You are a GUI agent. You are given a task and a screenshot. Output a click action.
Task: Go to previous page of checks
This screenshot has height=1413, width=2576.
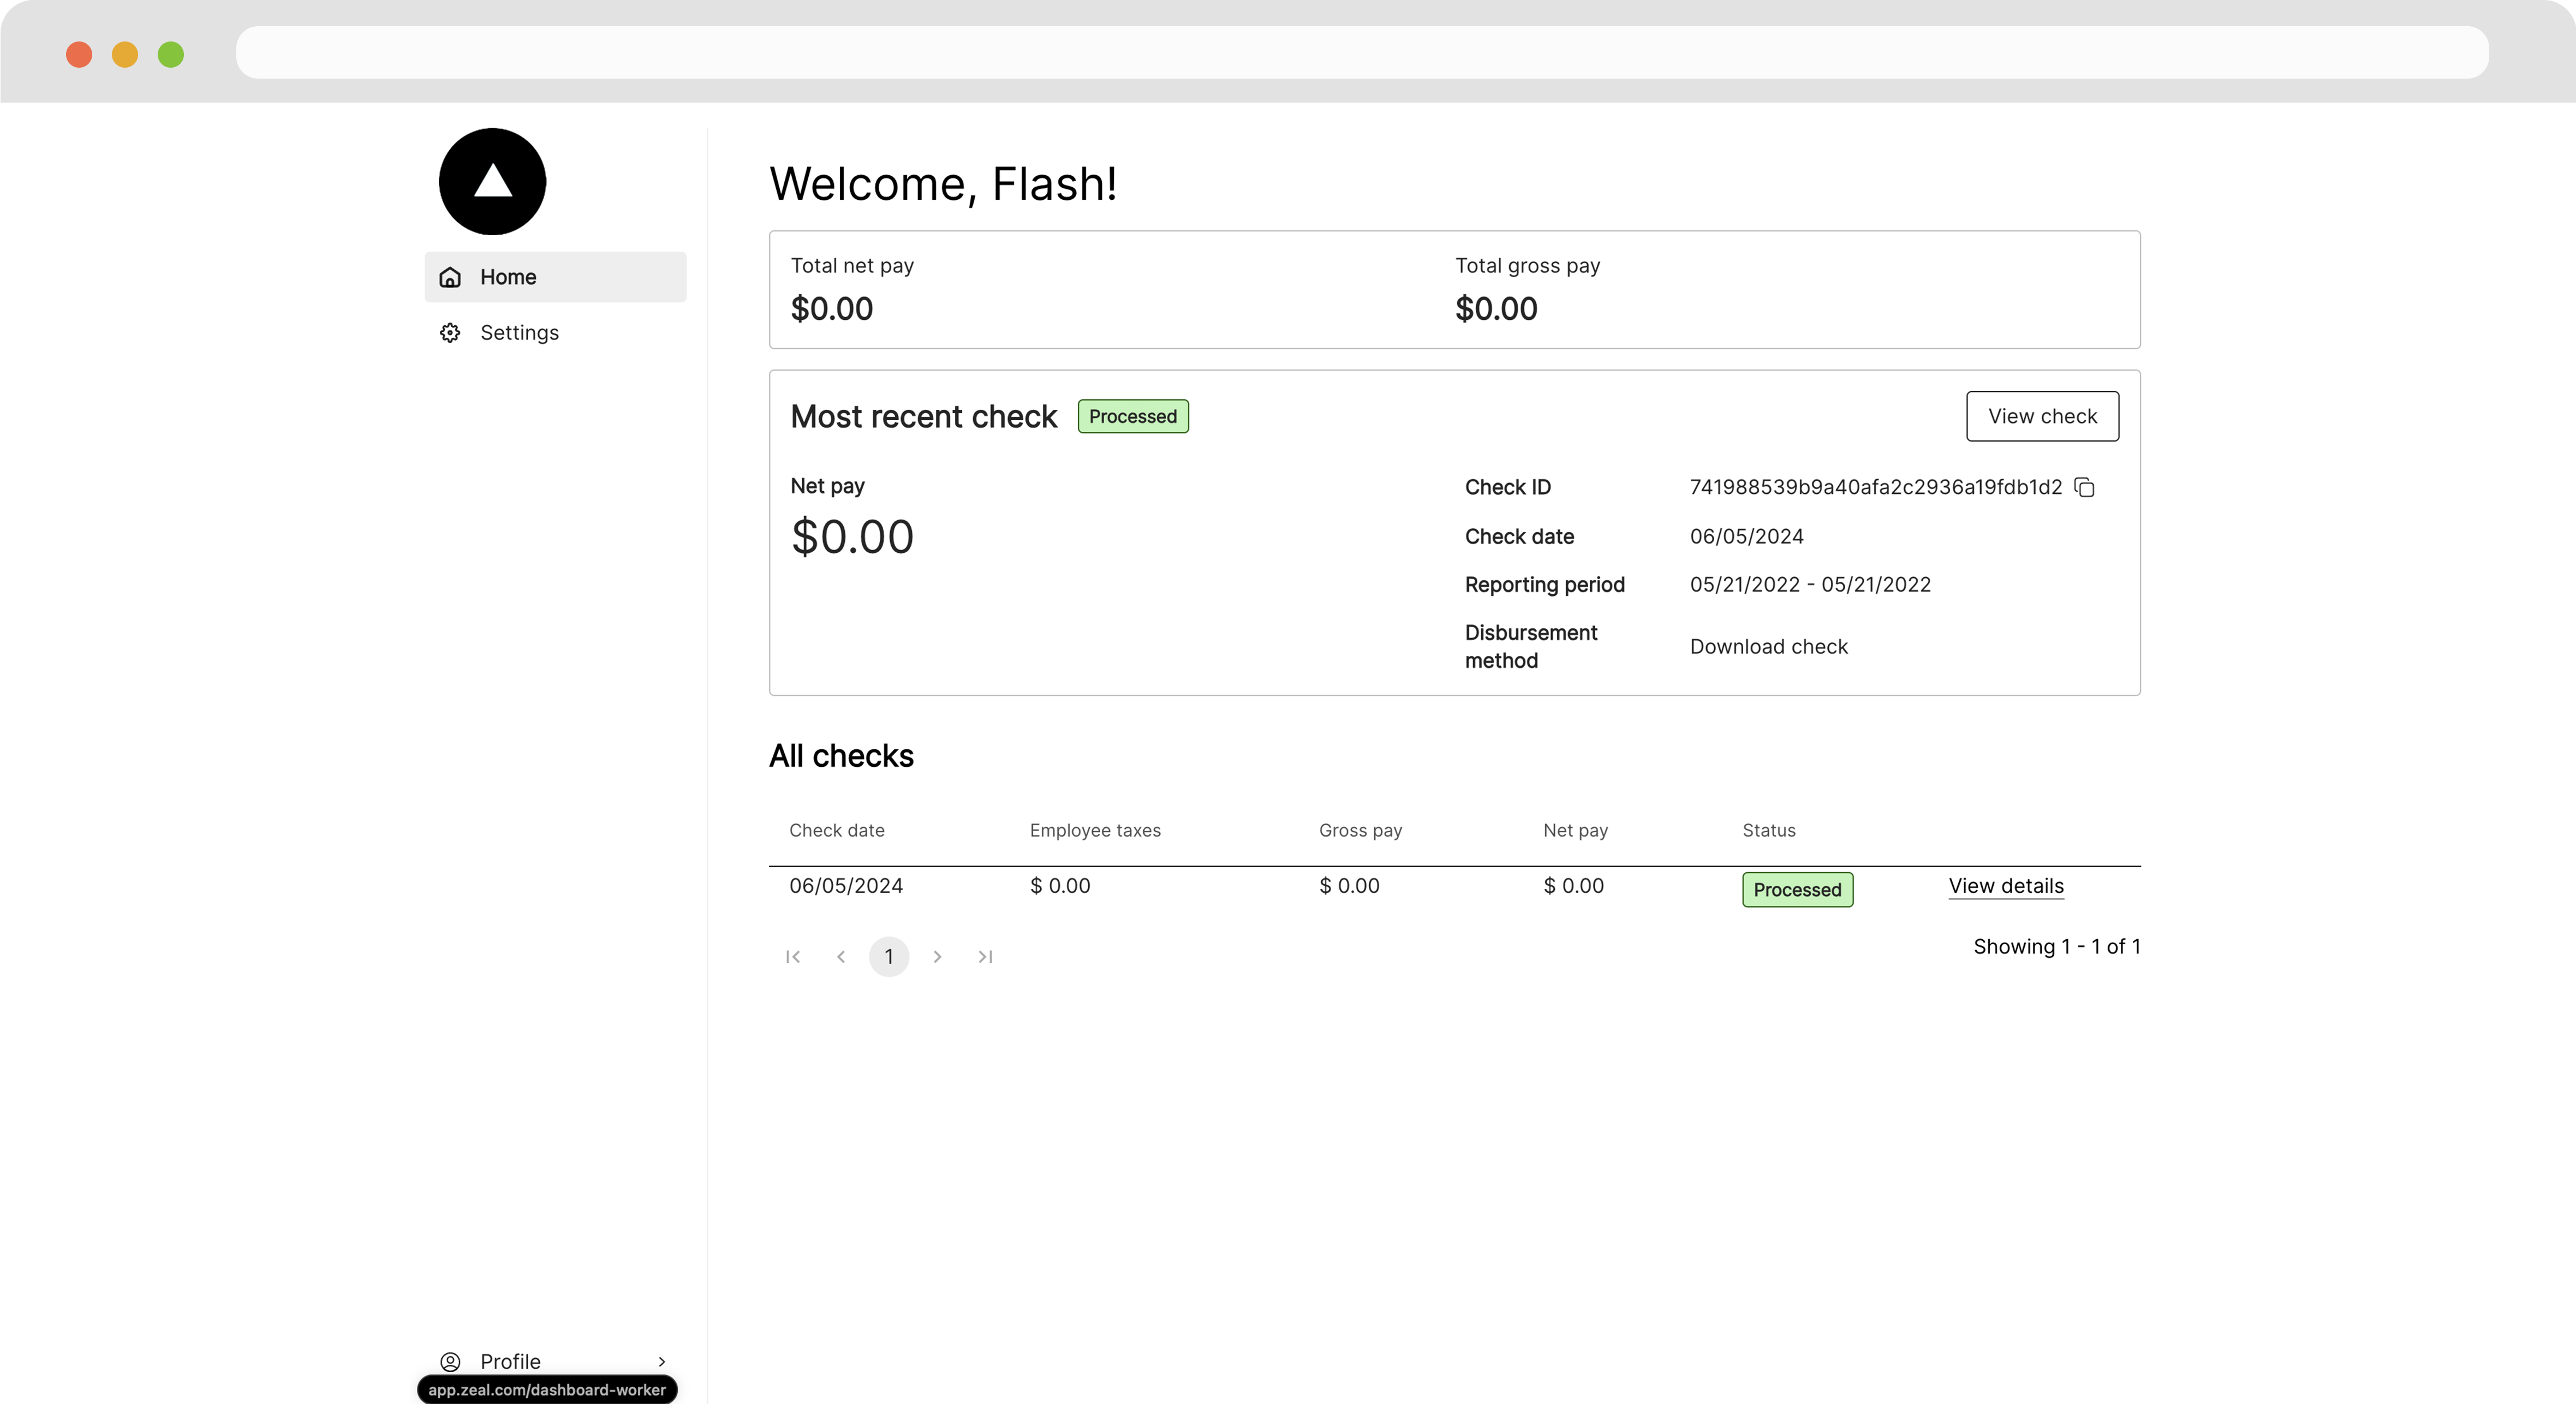[841, 957]
